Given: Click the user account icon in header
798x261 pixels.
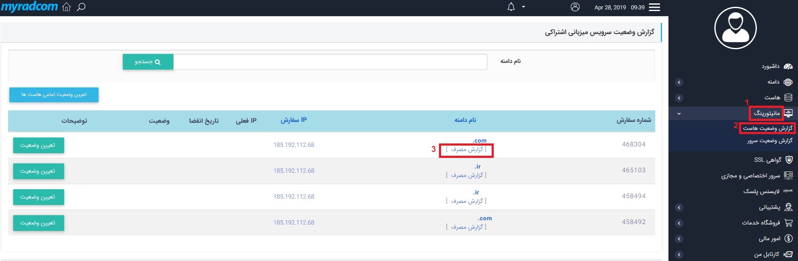Looking at the screenshot, I should coord(575,7).
